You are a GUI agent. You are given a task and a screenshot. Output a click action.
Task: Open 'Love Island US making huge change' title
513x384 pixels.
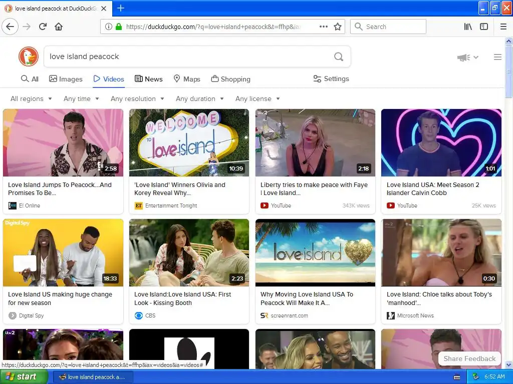(60, 298)
